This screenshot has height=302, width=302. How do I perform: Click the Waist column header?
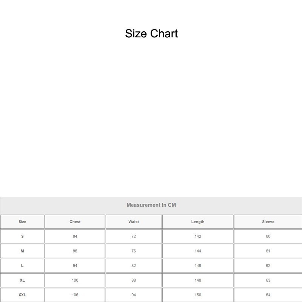[134, 222]
